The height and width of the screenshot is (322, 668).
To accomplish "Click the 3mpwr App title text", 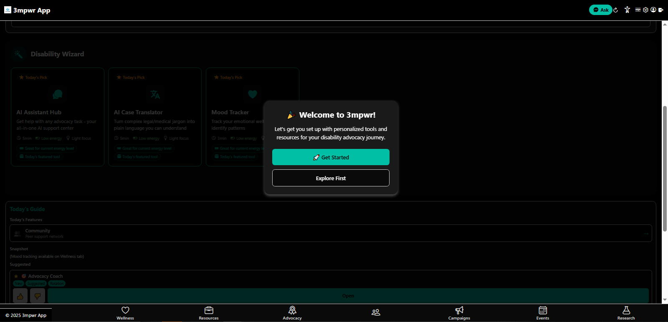I will pyautogui.click(x=32, y=10).
